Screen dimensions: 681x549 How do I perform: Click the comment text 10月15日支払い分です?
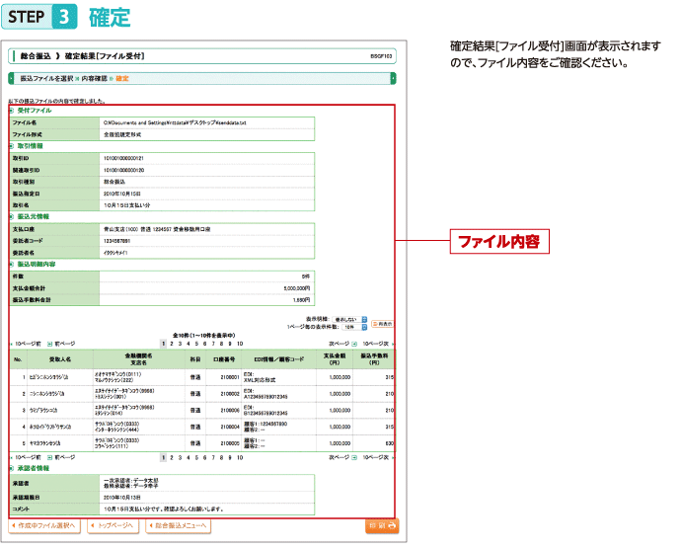[x=163, y=509]
